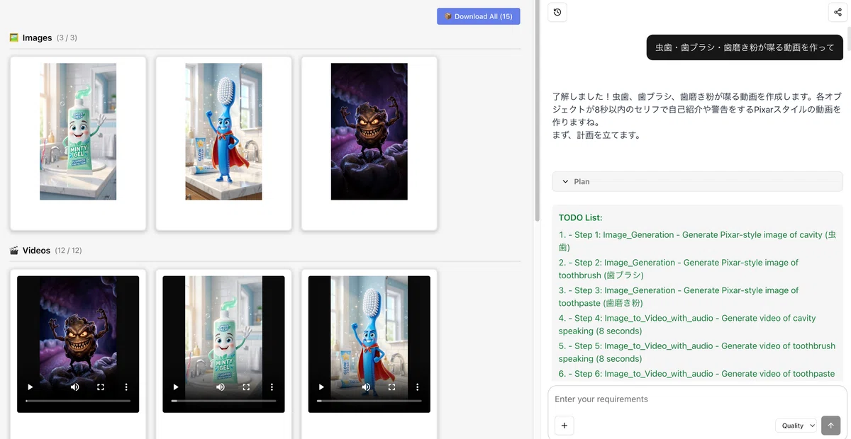Click the TODO List heading

tap(580, 218)
